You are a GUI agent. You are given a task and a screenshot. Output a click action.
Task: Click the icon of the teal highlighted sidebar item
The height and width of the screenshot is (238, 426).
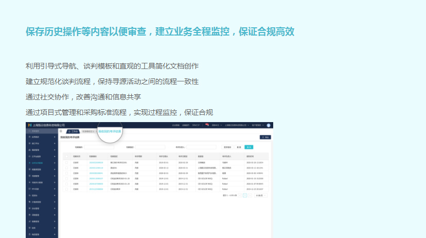(x=30, y=163)
